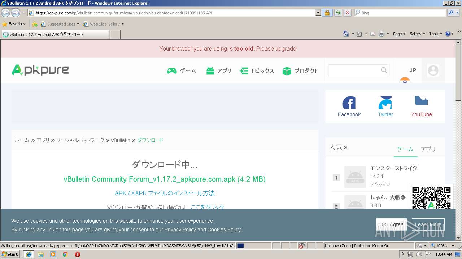Click the ここをクリック retry download link

pos(208,207)
